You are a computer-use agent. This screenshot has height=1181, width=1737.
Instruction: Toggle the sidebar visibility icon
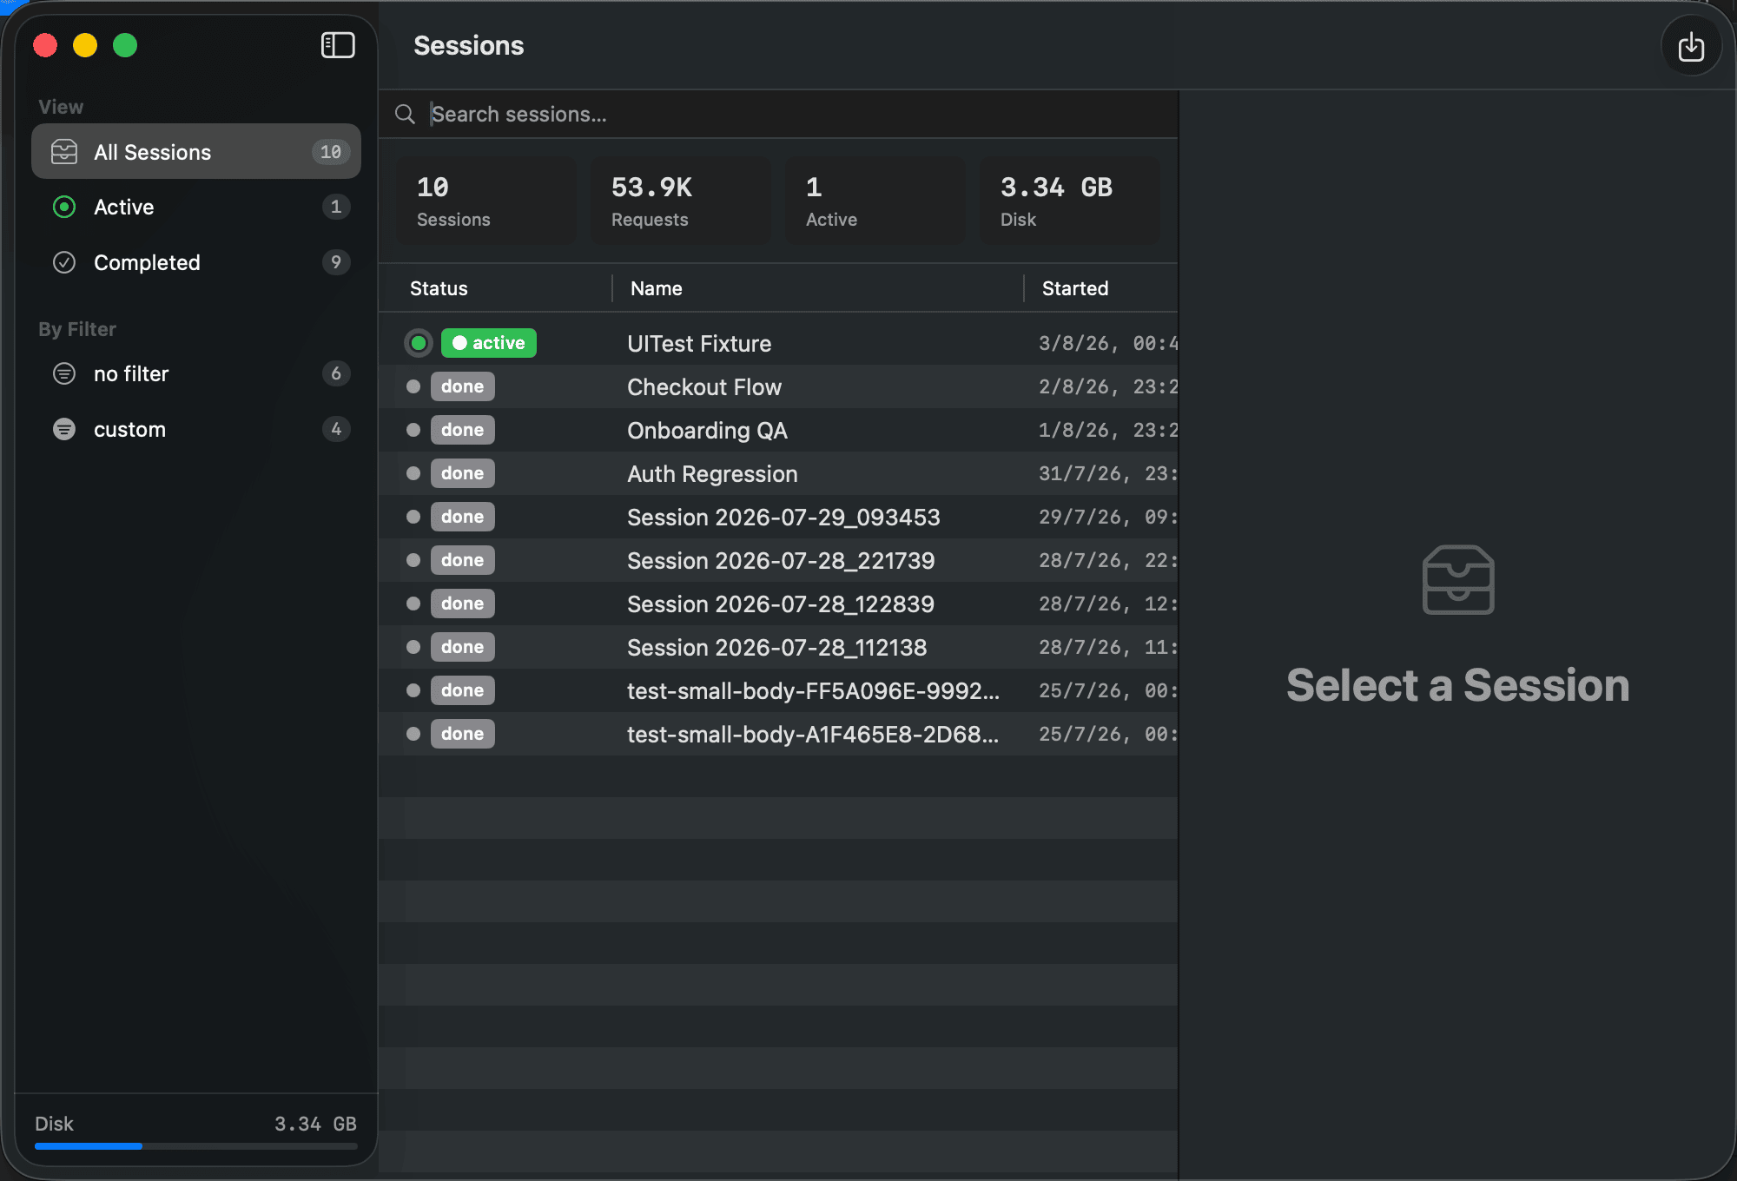tap(338, 45)
